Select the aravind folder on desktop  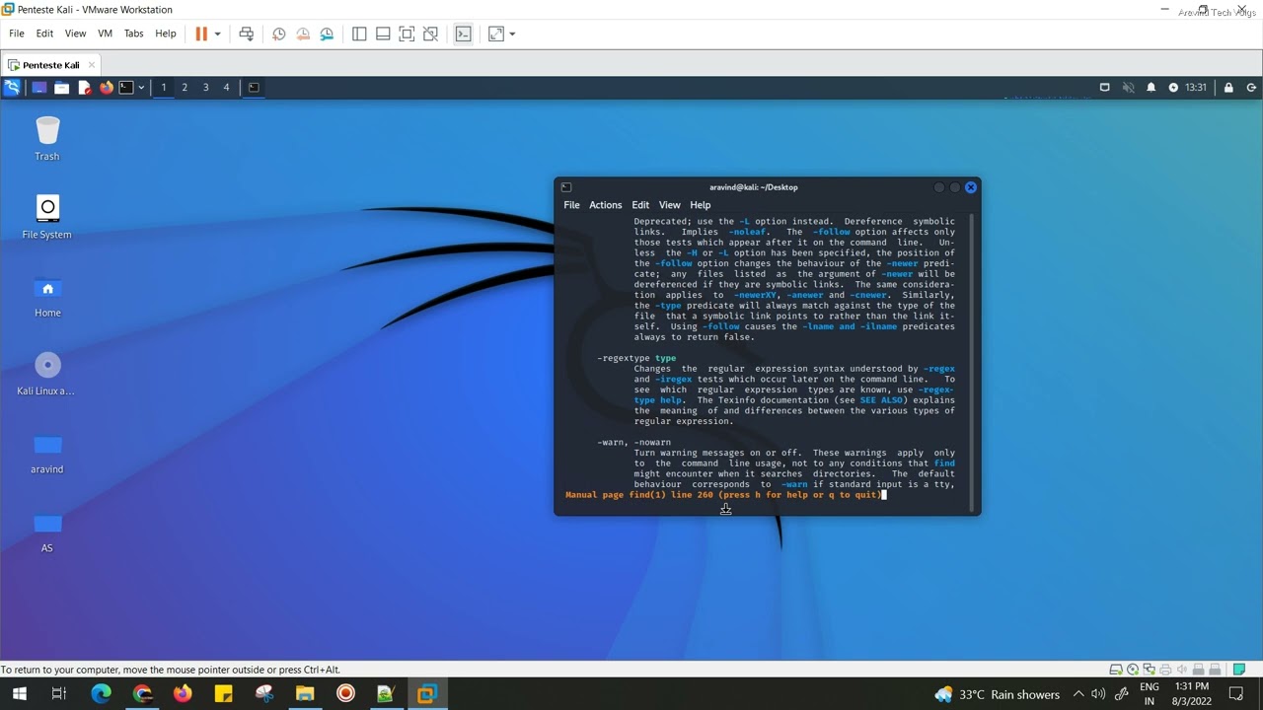pyautogui.click(x=46, y=453)
